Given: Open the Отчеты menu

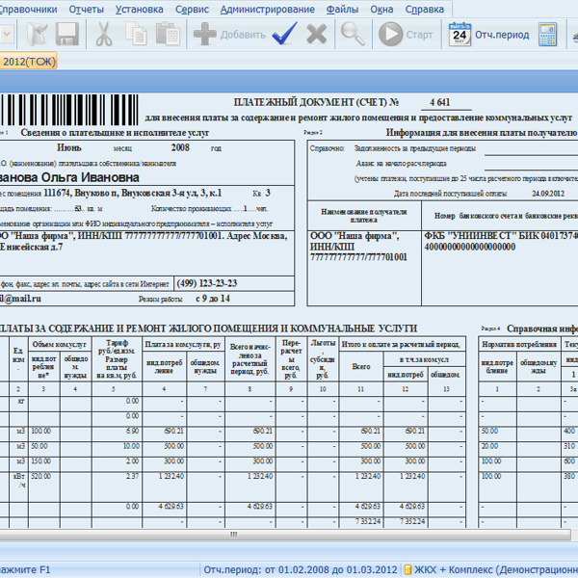Looking at the screenshot, I should click(x=87, y=9).
